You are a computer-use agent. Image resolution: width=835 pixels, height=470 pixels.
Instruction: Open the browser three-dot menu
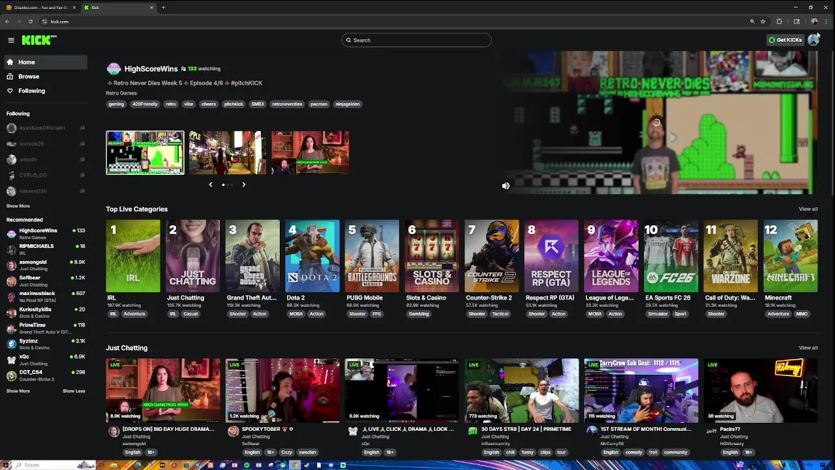click(x=826, y=22)
